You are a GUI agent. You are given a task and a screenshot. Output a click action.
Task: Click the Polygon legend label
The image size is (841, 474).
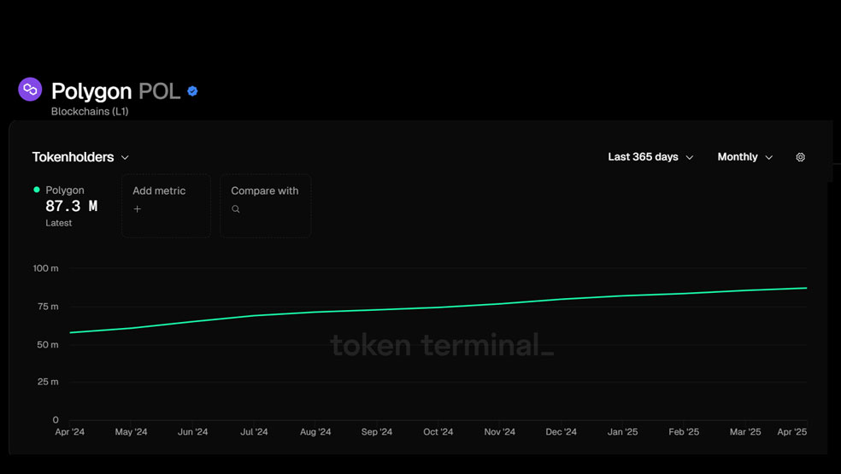tap(65, 190)
